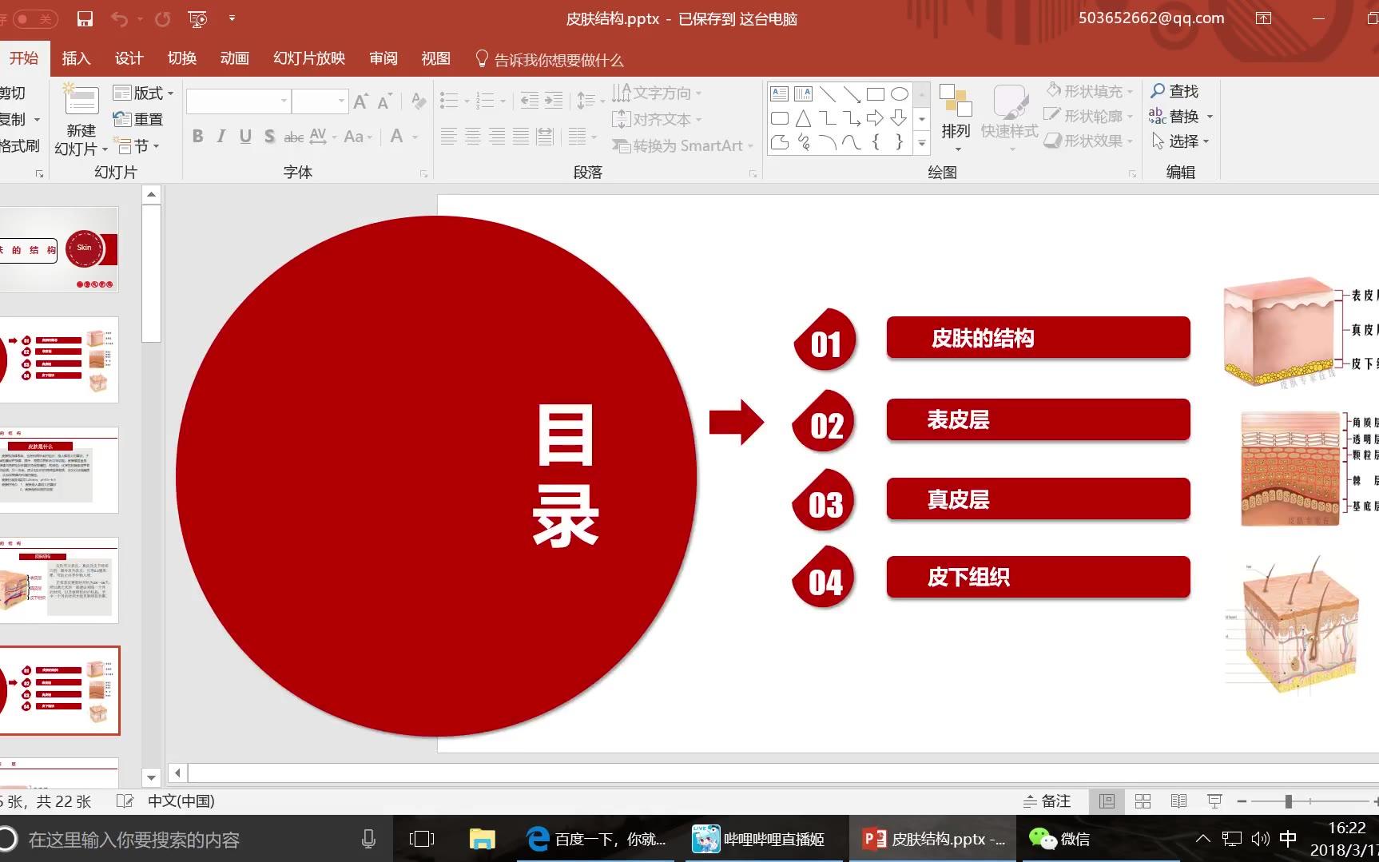This screenshot has height=862, width=1379.
Task: Toggle Underline formatting
Action: (x=245, y=137)
